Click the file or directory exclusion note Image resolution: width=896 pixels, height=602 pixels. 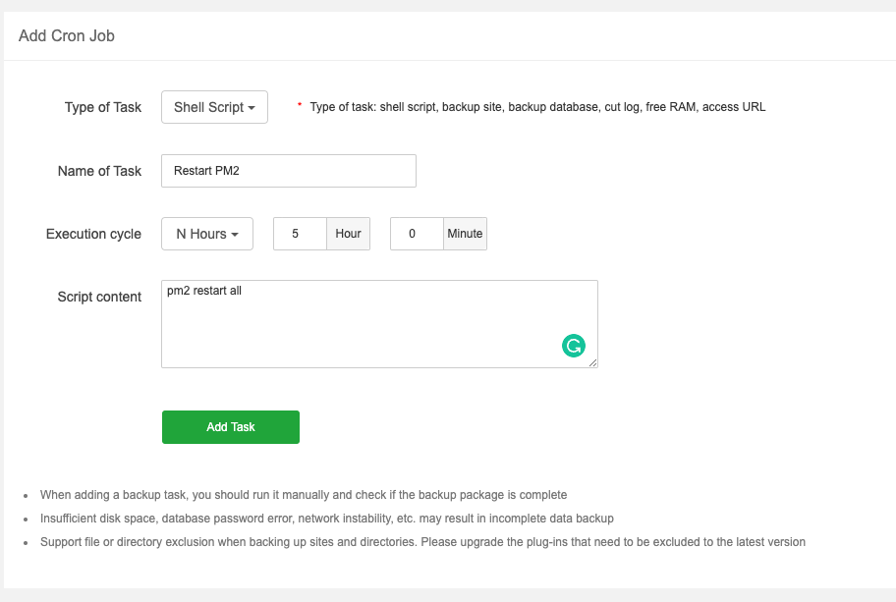pyautogui.click(x=422, y=542)
